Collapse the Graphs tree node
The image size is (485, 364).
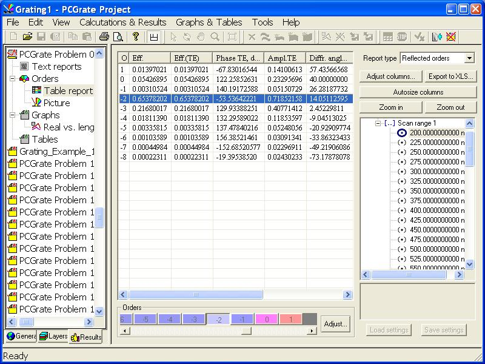pos(12,115)
